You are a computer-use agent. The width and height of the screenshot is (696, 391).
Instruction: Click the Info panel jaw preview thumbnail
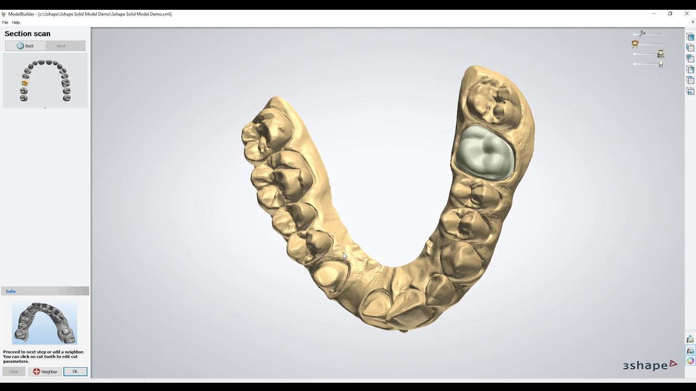click(45, 323)
